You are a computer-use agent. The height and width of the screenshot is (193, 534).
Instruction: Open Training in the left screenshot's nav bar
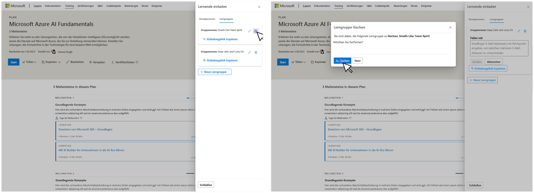pyautogui.click(x=69, y=6)
